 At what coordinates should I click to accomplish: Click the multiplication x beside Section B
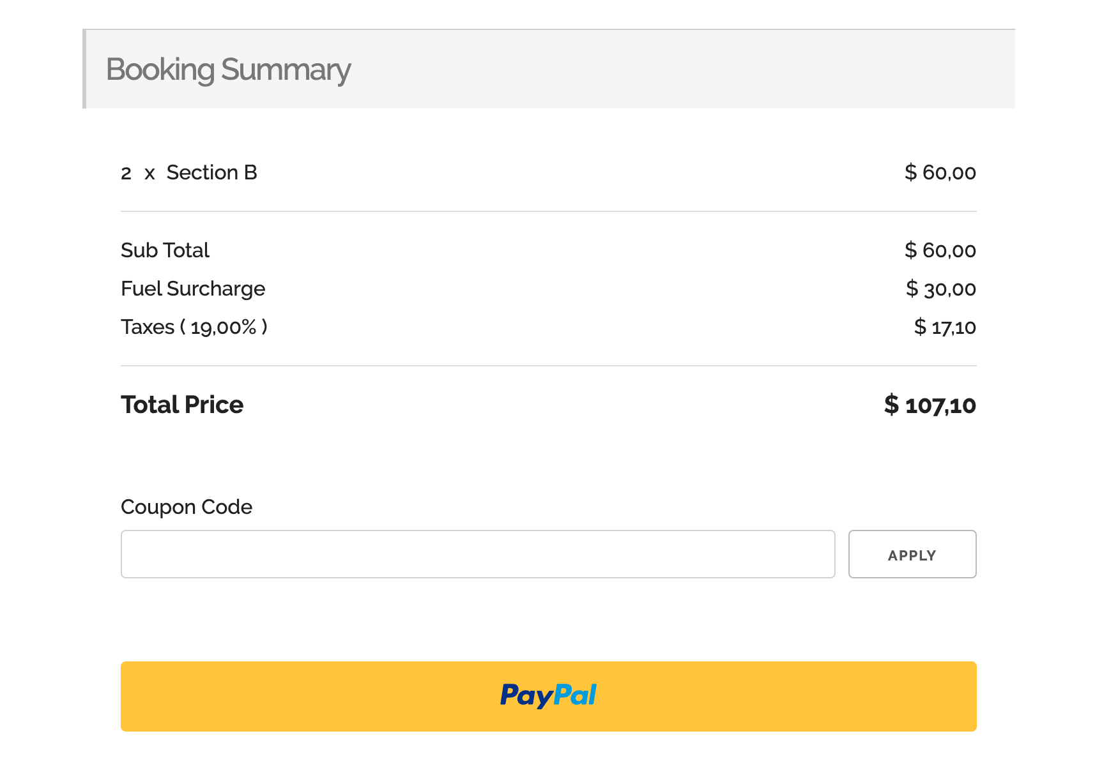tap(149, 174)
